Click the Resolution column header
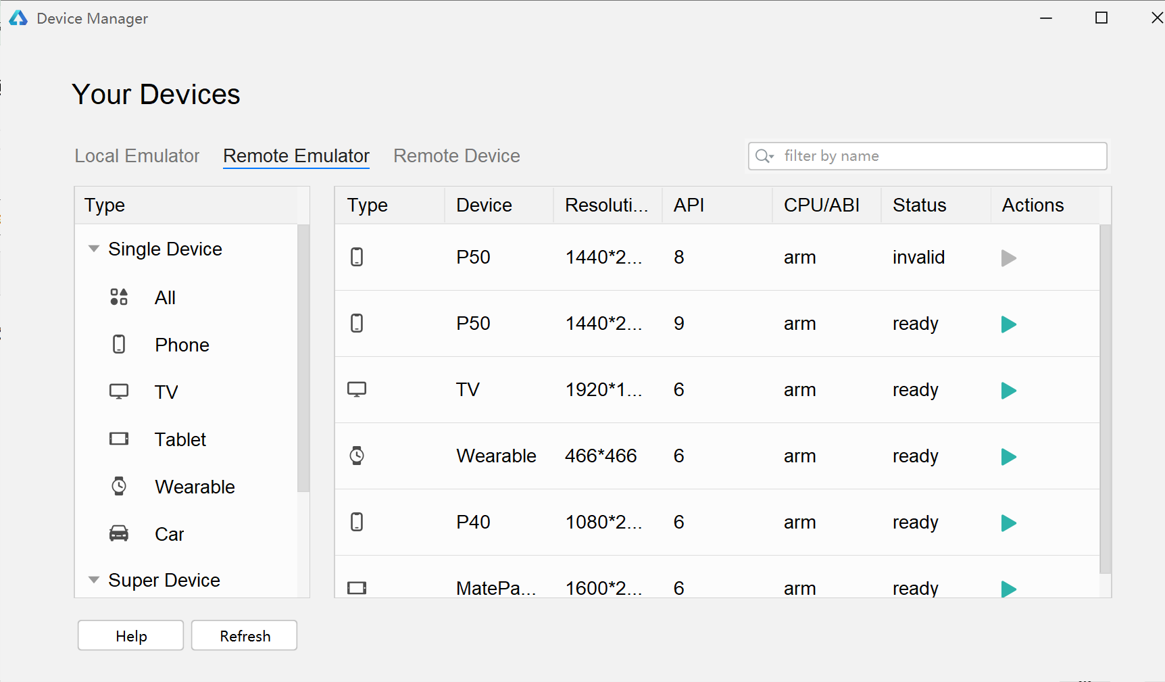This screenshot has height=682, width=1165. [608, 205]
